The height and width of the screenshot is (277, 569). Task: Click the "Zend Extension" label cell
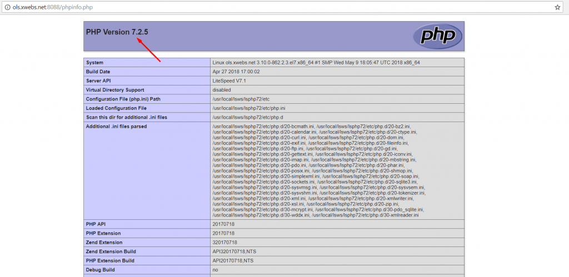[x=147, y=242]
